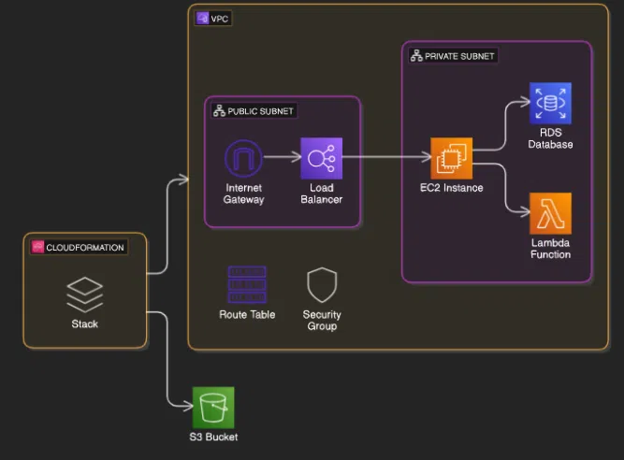This screenshot has width=624, height=460.
Task: Click the "Lambda Function" text label
Action: (550, 249)
